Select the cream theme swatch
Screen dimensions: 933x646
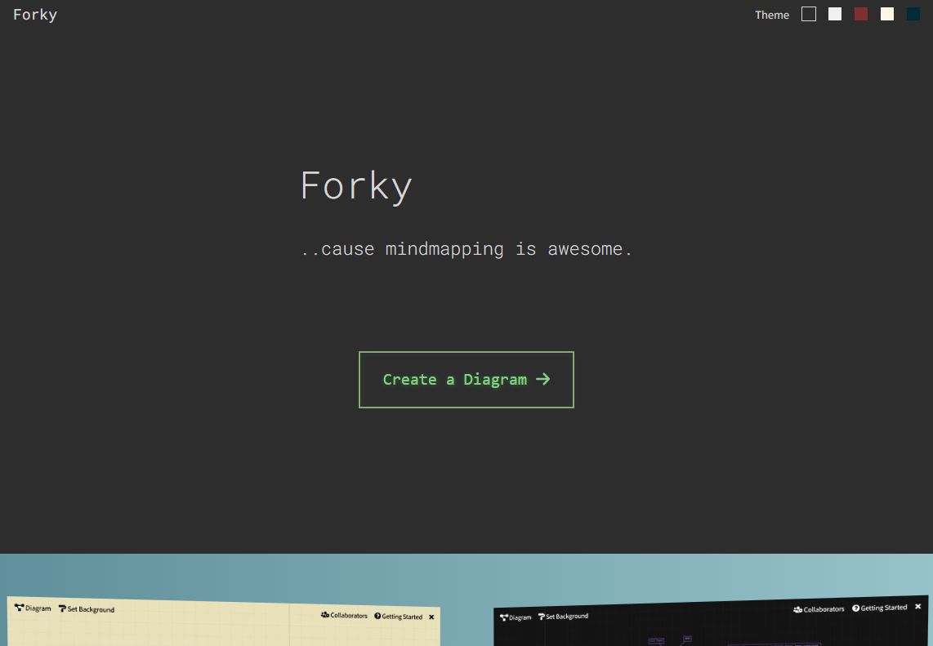coord(887,14)
